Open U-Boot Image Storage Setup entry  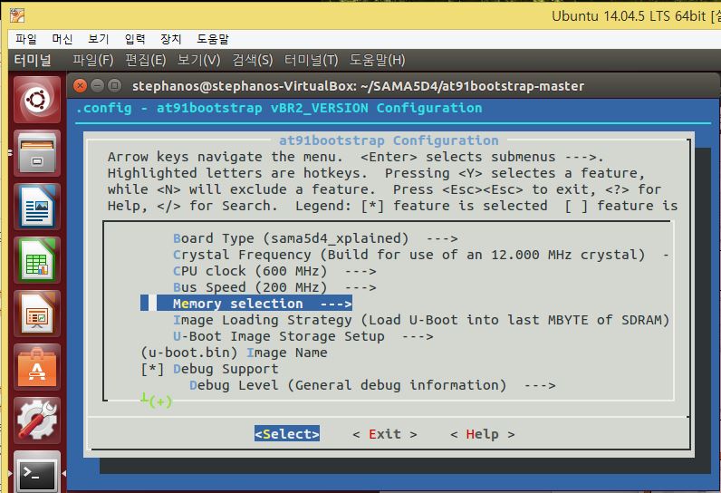pyautogui.click(x=290, y=336)
